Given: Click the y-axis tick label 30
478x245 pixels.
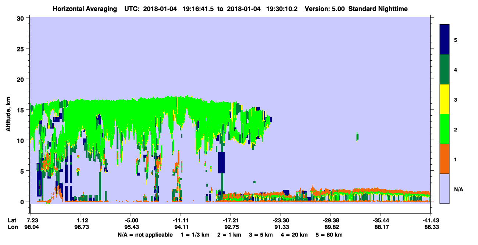Looking at the screenshot, I should [x=21, y=18].
